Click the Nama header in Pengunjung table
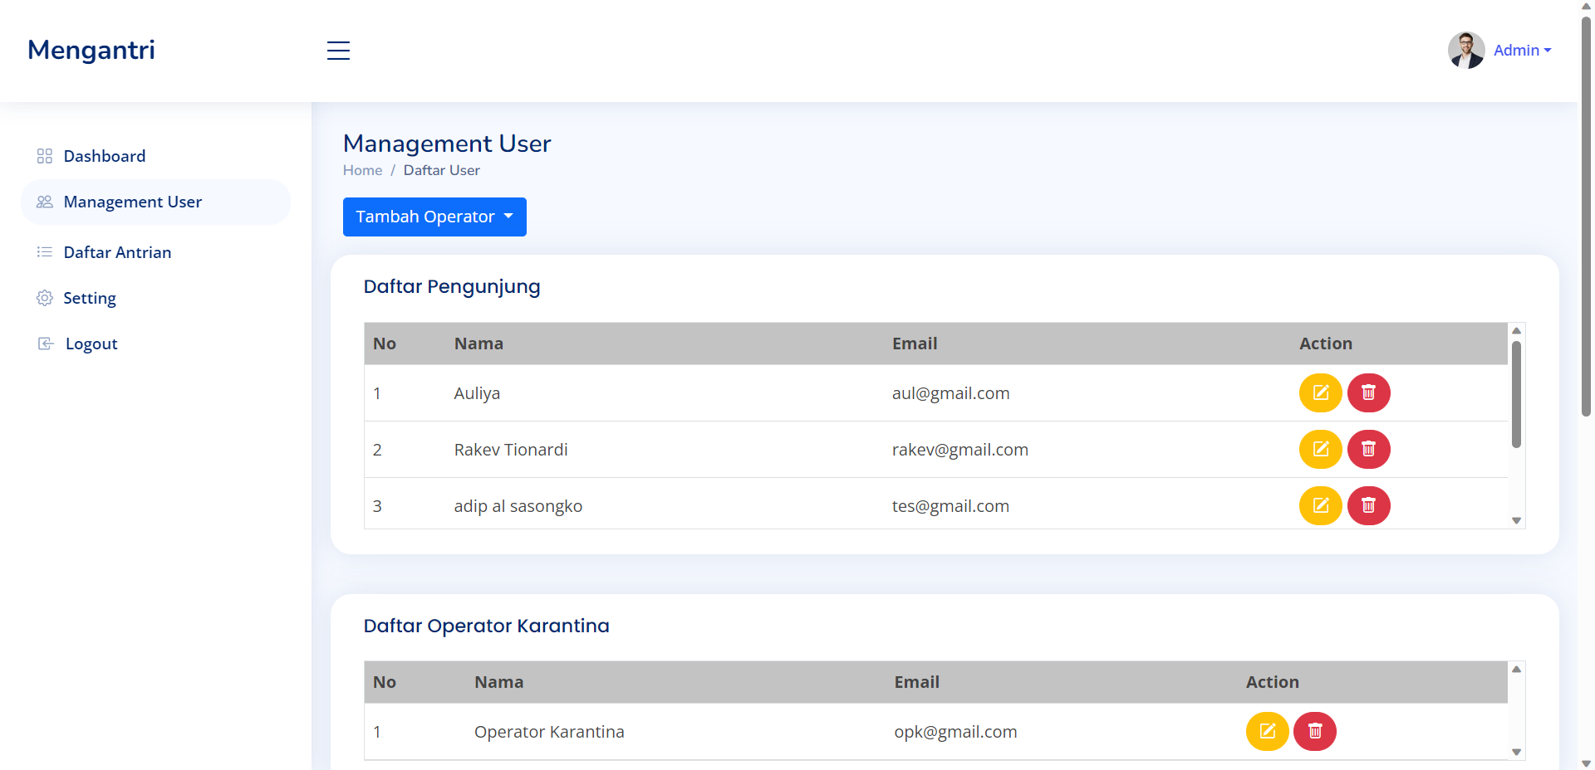Screen dimensions: 1595x770 (478, 344)
